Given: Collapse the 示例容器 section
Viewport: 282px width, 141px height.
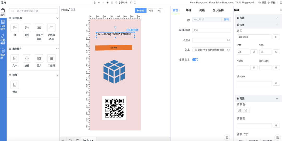Looking at the screenshot, I should pyautogui.click(x=57, y=18).
